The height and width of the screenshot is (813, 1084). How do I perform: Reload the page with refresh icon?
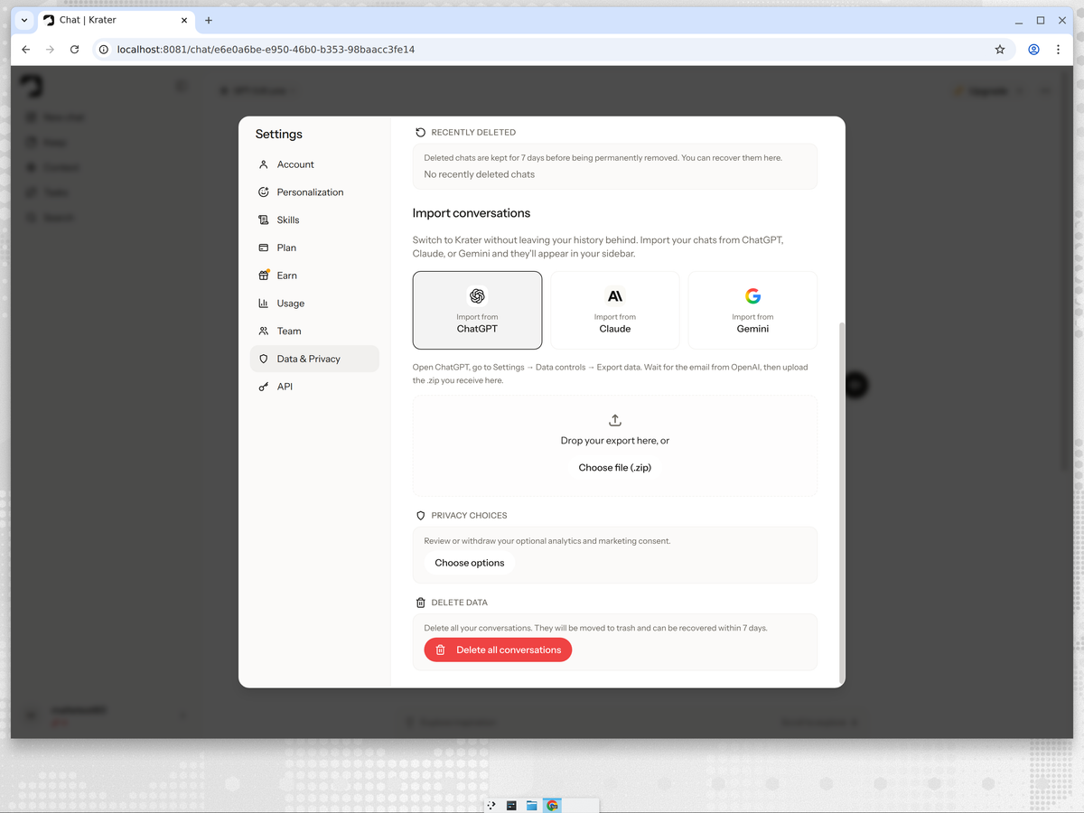point(75,50)
